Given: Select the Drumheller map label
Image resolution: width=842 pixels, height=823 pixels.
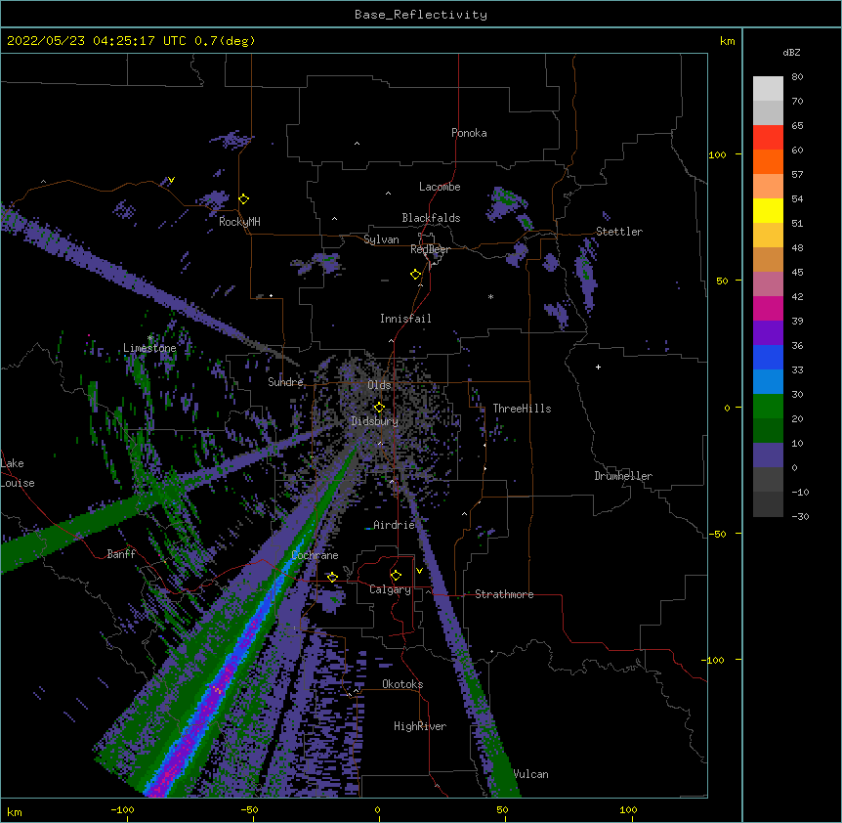Looking at the screenshot, I should 623,476.
